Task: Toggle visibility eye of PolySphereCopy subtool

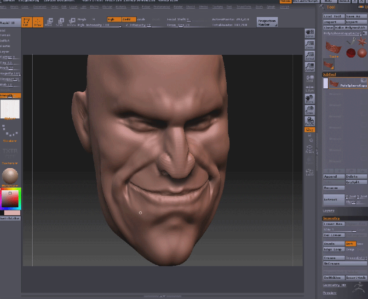Action: coord(363,80)
